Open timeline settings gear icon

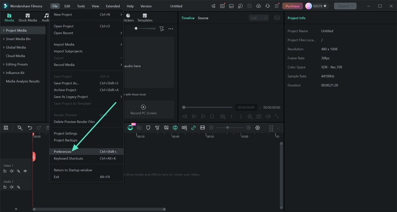tap(257, 128)
